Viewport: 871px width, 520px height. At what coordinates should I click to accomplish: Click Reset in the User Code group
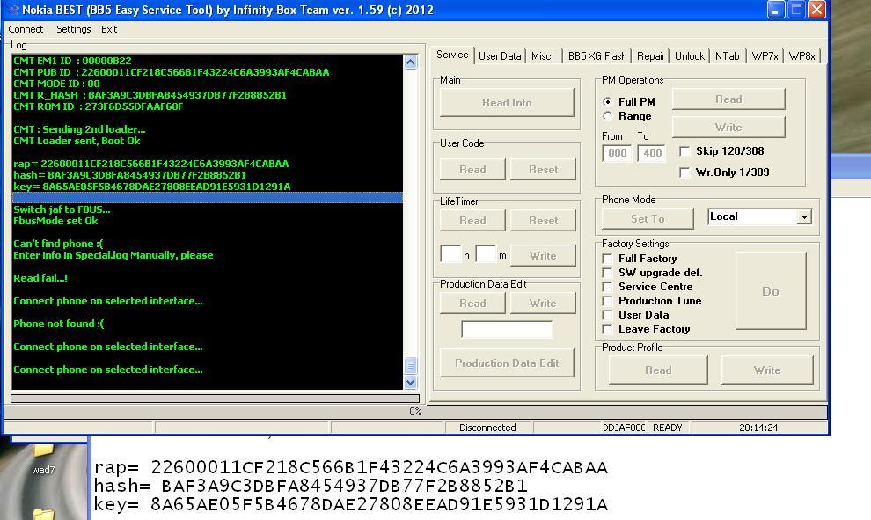tap(543, 170)
